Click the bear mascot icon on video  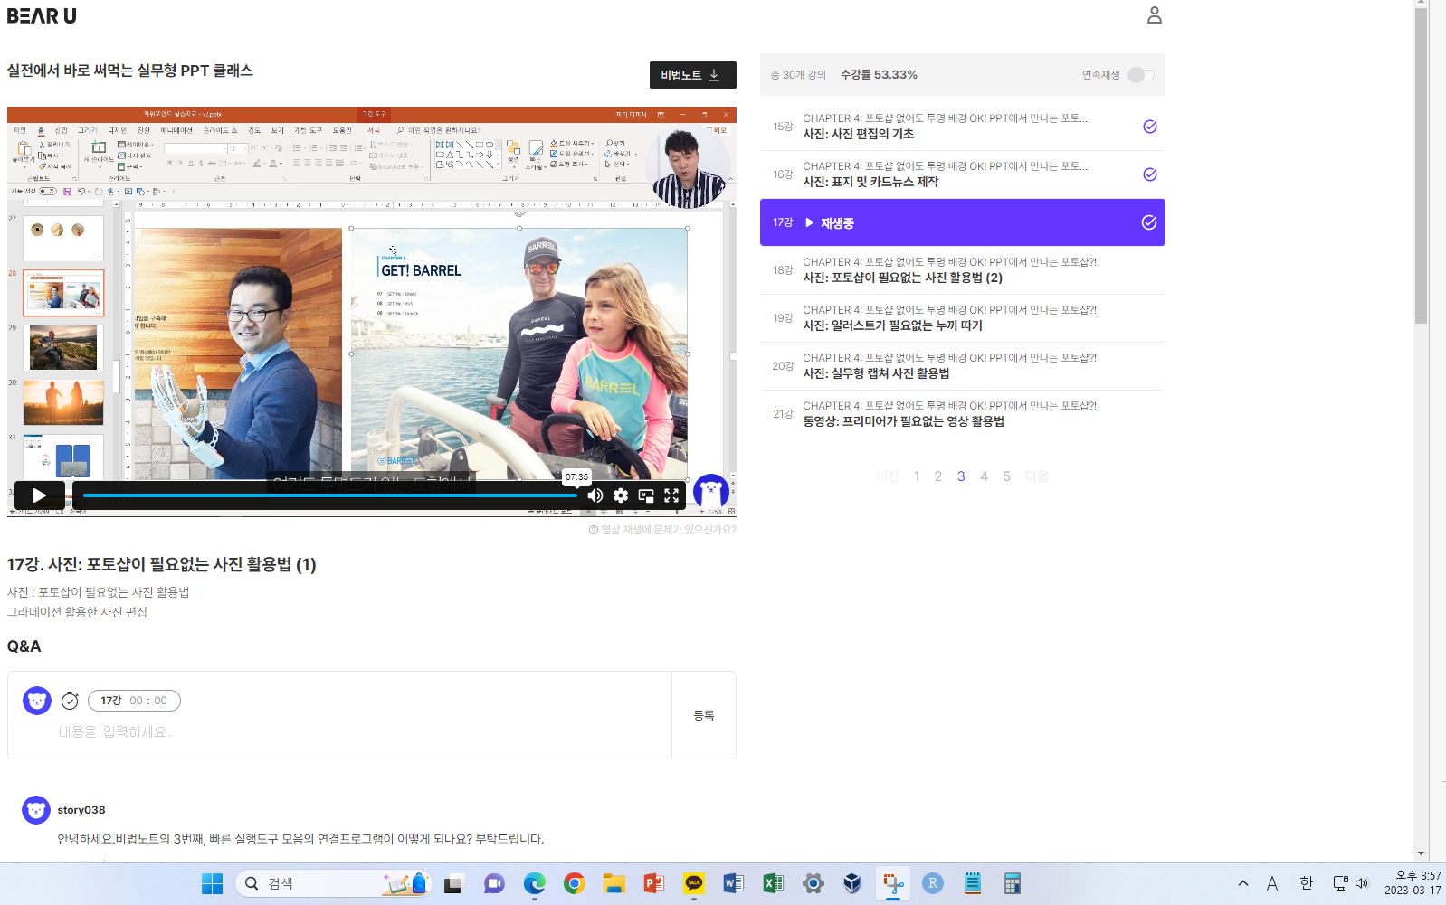click(x=711, y=493)
